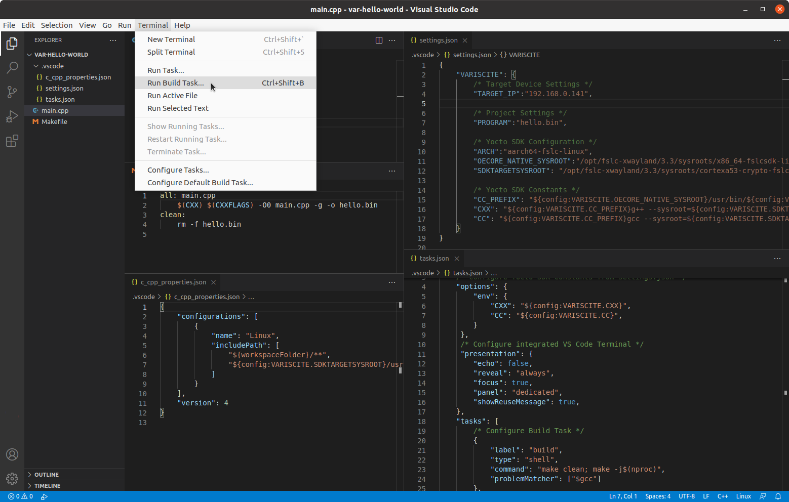Click Spaces: 4 indentation status item

(x=658, y=496)
